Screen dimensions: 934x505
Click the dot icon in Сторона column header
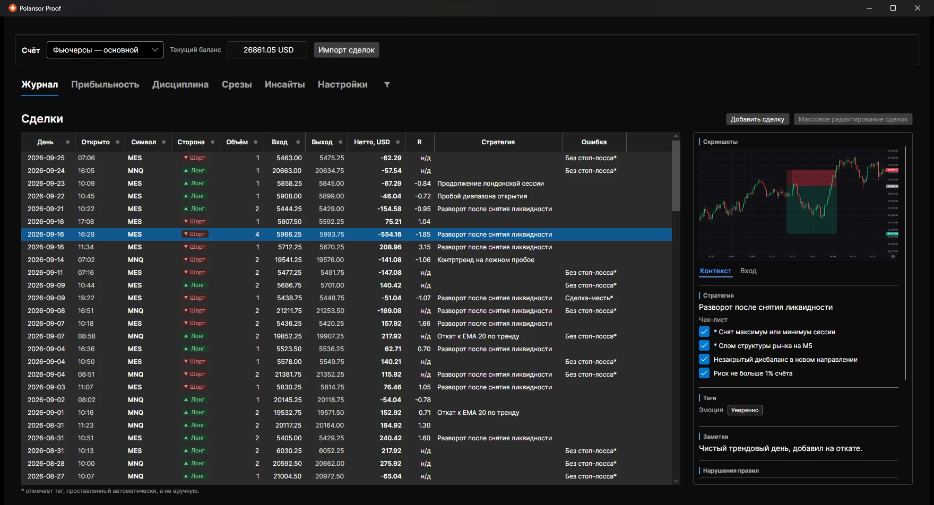pyautogui.click(x=212, y=142)
